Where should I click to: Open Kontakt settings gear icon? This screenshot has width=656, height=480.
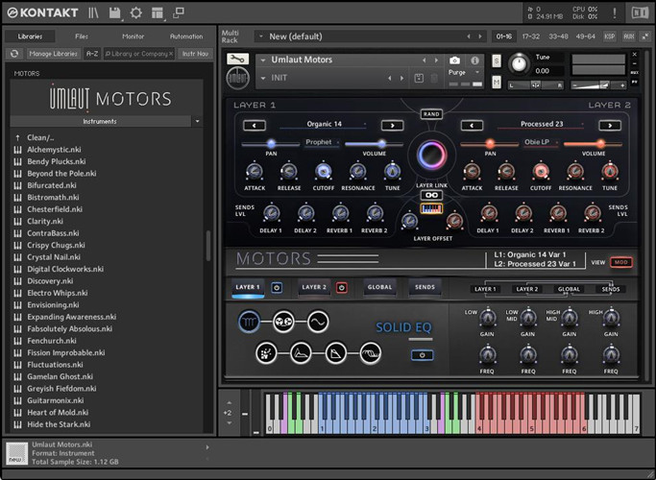(135, 12)
